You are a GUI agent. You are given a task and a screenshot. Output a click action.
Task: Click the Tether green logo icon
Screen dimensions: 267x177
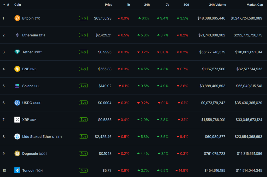click(17, 52)
